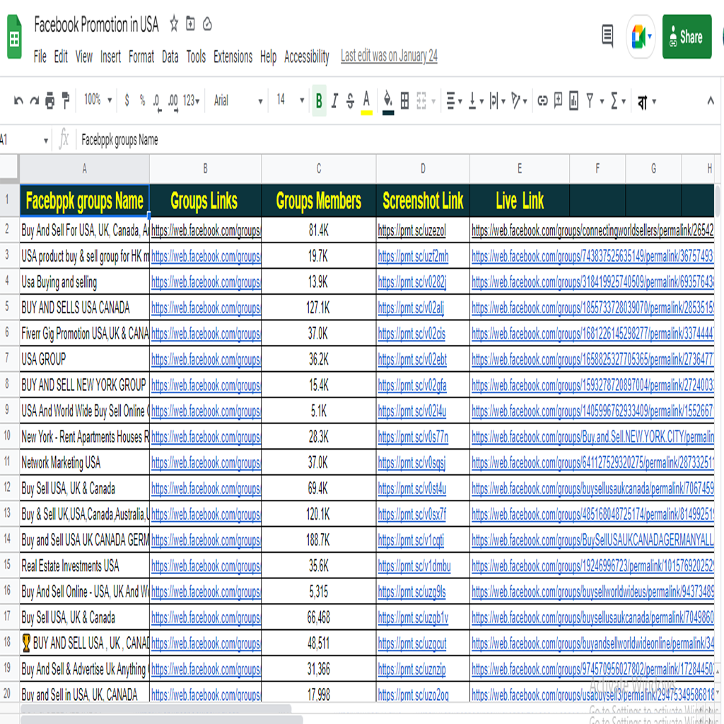Insert a comment from the toolbar
The width and height of the screenshot is (724, 724).
pos(559,100)
